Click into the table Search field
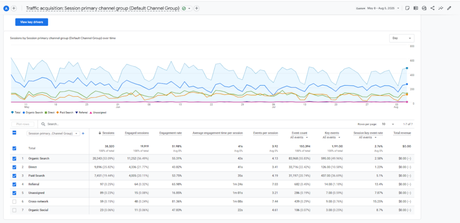 click(x=67, y=124)
